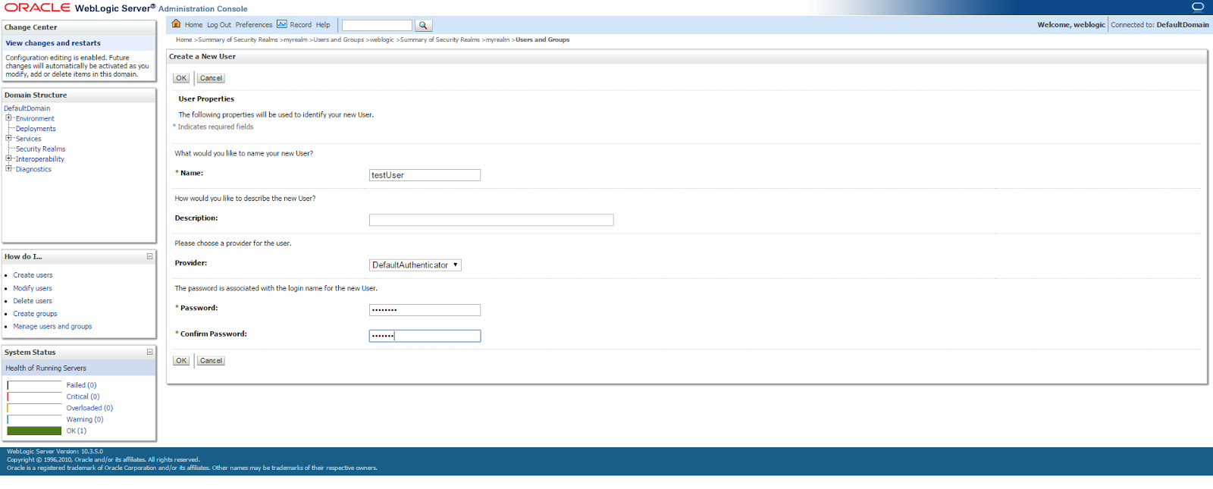Click the OK (1) status link

[76, 431]
